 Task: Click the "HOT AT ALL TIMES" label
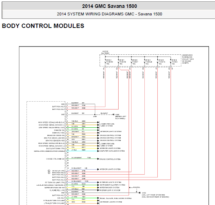(x=105, y=52)
